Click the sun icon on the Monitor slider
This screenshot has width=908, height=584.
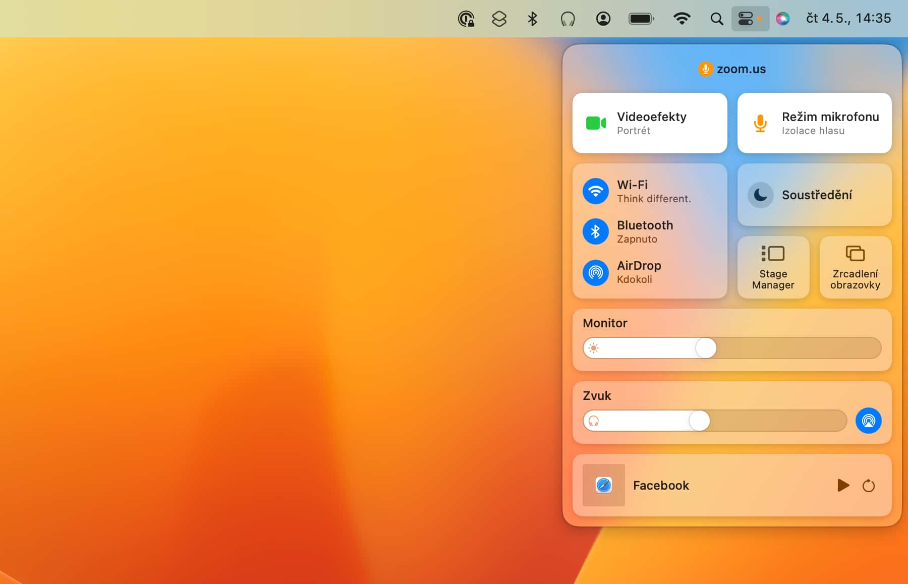coord(594,348)
